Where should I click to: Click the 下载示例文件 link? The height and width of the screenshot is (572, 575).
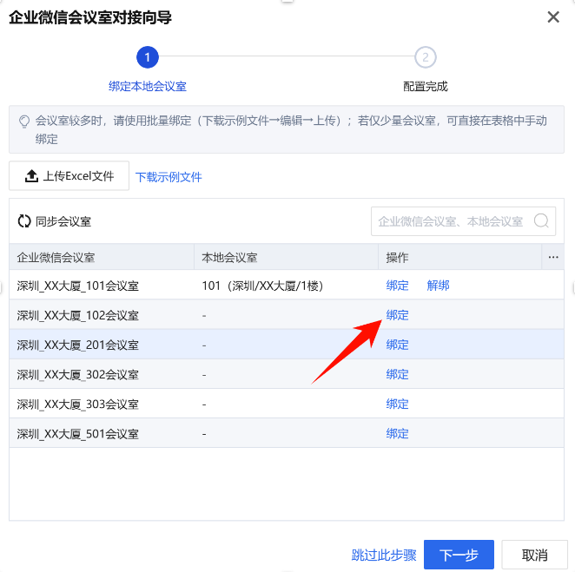tap(169, 177)
